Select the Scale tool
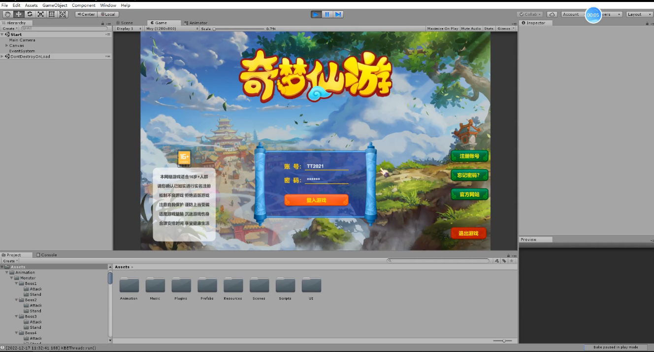 (x=40, y=14)
